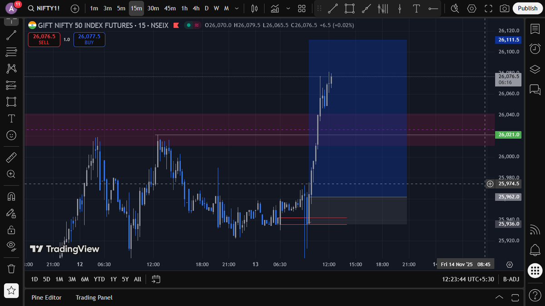This screenshot has width=545, height=306.
Task: Open Quick search magnifier icon in top toolbar
Action: [x=455, y=8]
